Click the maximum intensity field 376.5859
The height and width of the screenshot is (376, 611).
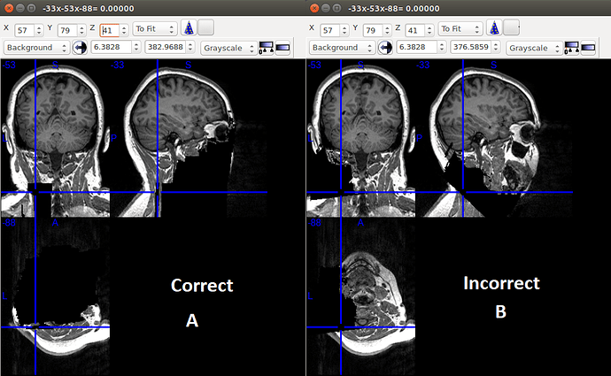[471, 47]
